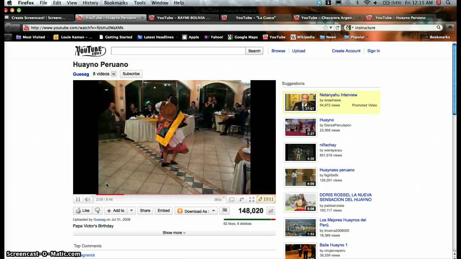Flag this video as inappropriate
461x259 pixels.
[224, 211]
